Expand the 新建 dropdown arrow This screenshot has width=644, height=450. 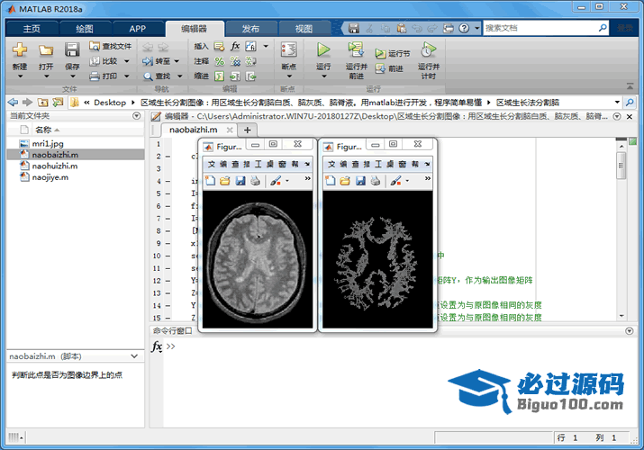(x=20, y=76)
